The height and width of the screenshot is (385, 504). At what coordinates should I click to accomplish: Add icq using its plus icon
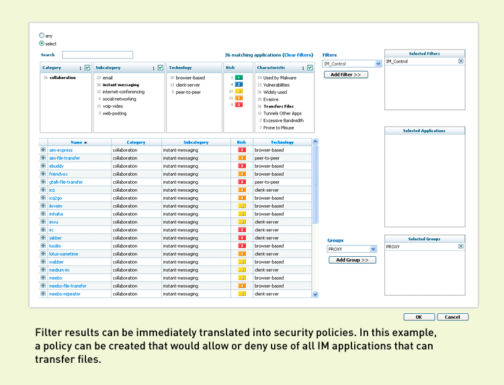43,190
